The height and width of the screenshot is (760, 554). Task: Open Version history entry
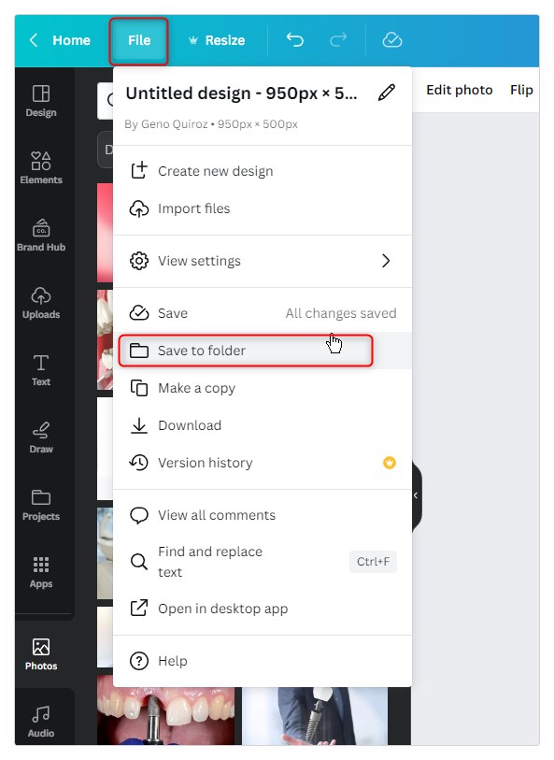tap(263, 463)
